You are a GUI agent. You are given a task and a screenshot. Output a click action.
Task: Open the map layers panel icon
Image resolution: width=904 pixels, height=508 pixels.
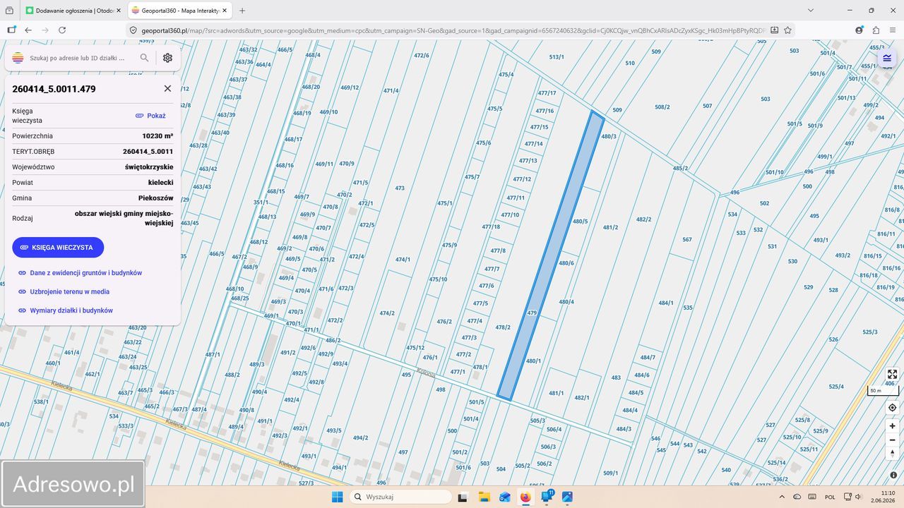click(x=887, y=58)
